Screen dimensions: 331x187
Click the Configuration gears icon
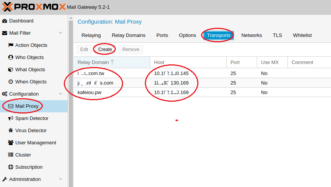point(5,94)
